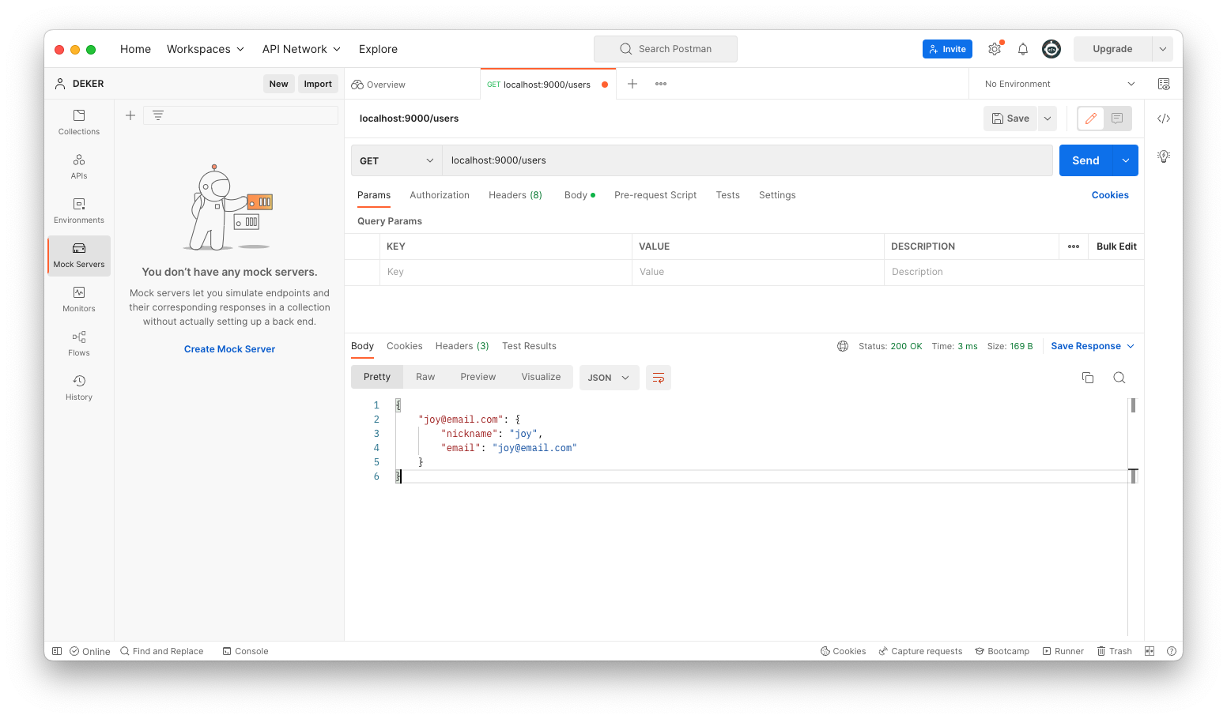Screen dimensions: 1227x719
Task: Open settings gear icon in header
Action: pyautogui.click(x=995, y=49)
